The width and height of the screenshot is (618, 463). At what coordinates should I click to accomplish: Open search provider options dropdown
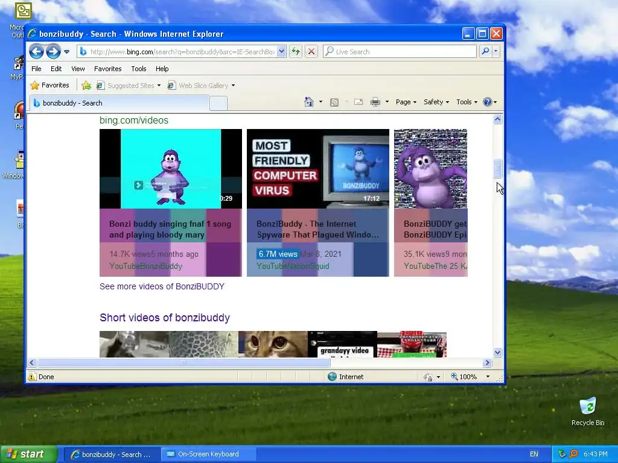coord(496,51)
